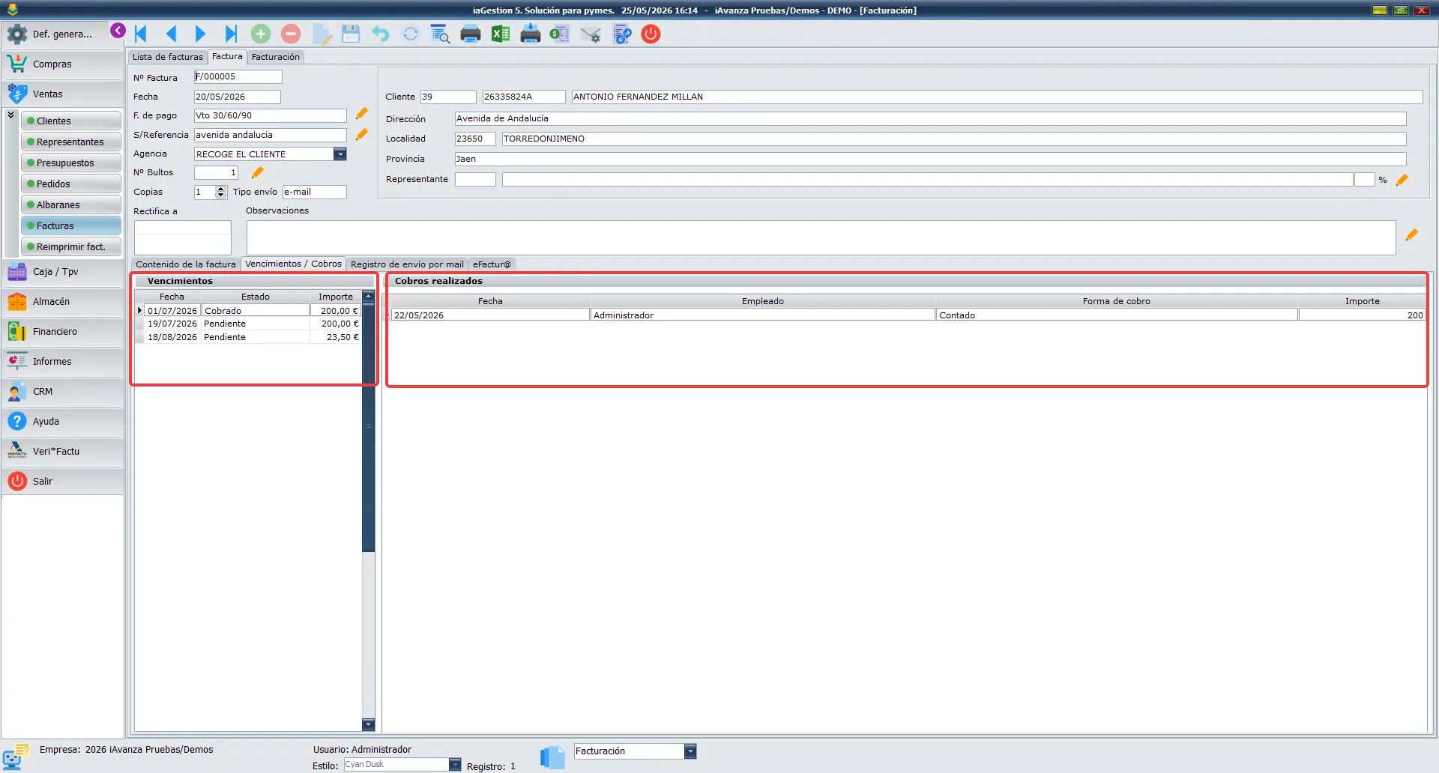Open the Compras section
The height and width of the screenshot is (773, 1439).
coord(63,64)
